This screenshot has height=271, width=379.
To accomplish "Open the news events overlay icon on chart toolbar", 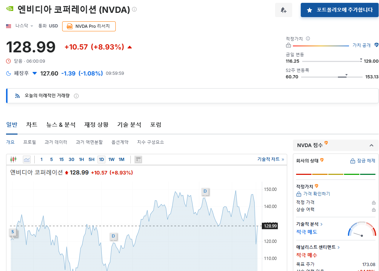I will 138,159.
